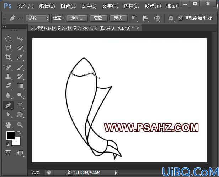Change the screen mode
This screenshot has width=219, height=177.
(x=20, y=153)
